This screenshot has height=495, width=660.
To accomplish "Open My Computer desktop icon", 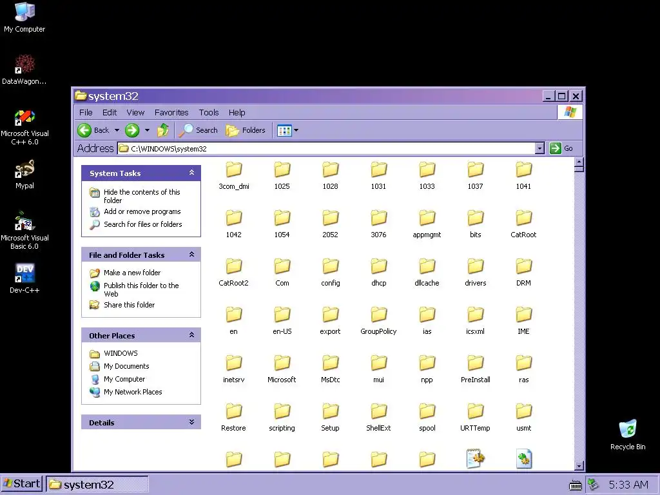I will click(x=24, y=17).
